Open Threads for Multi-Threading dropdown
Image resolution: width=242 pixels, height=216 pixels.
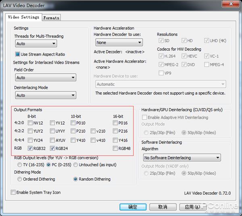coord(36,44)
